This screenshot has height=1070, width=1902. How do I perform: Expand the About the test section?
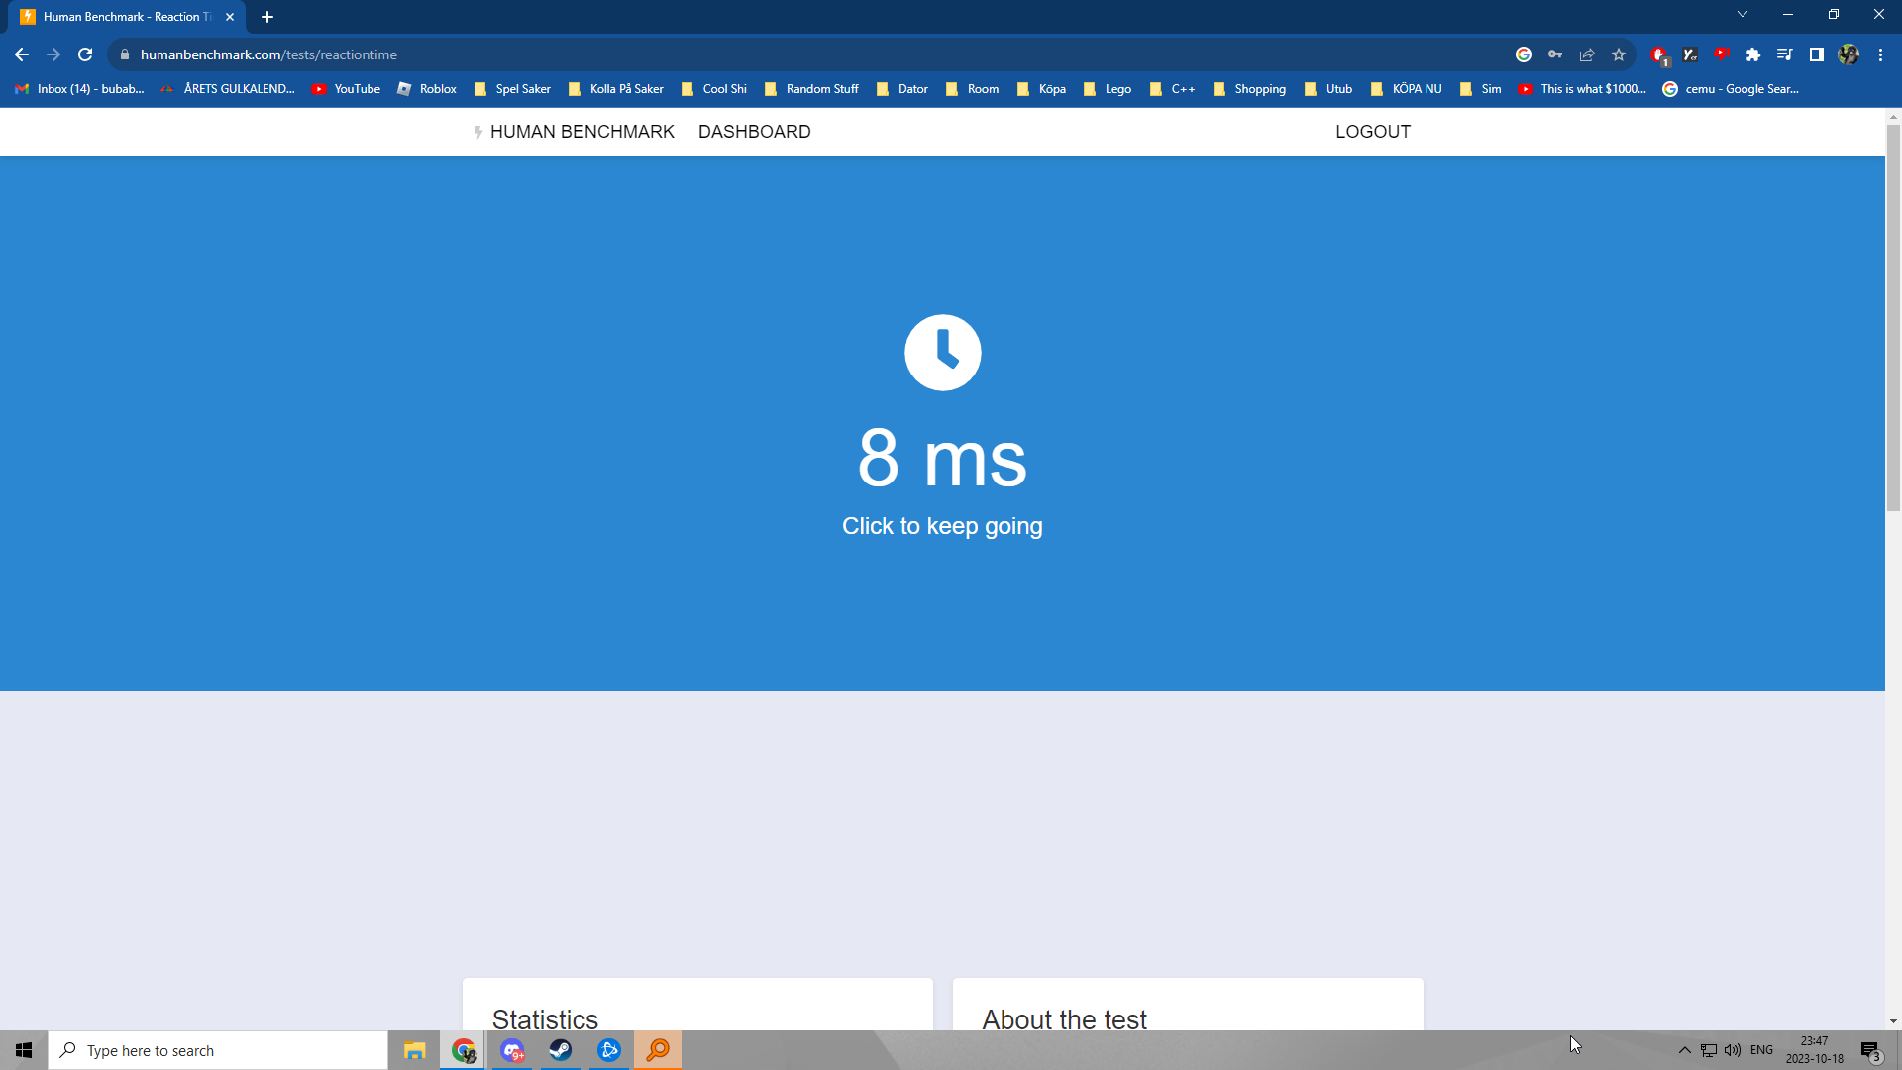[x=1066, y=1019]
